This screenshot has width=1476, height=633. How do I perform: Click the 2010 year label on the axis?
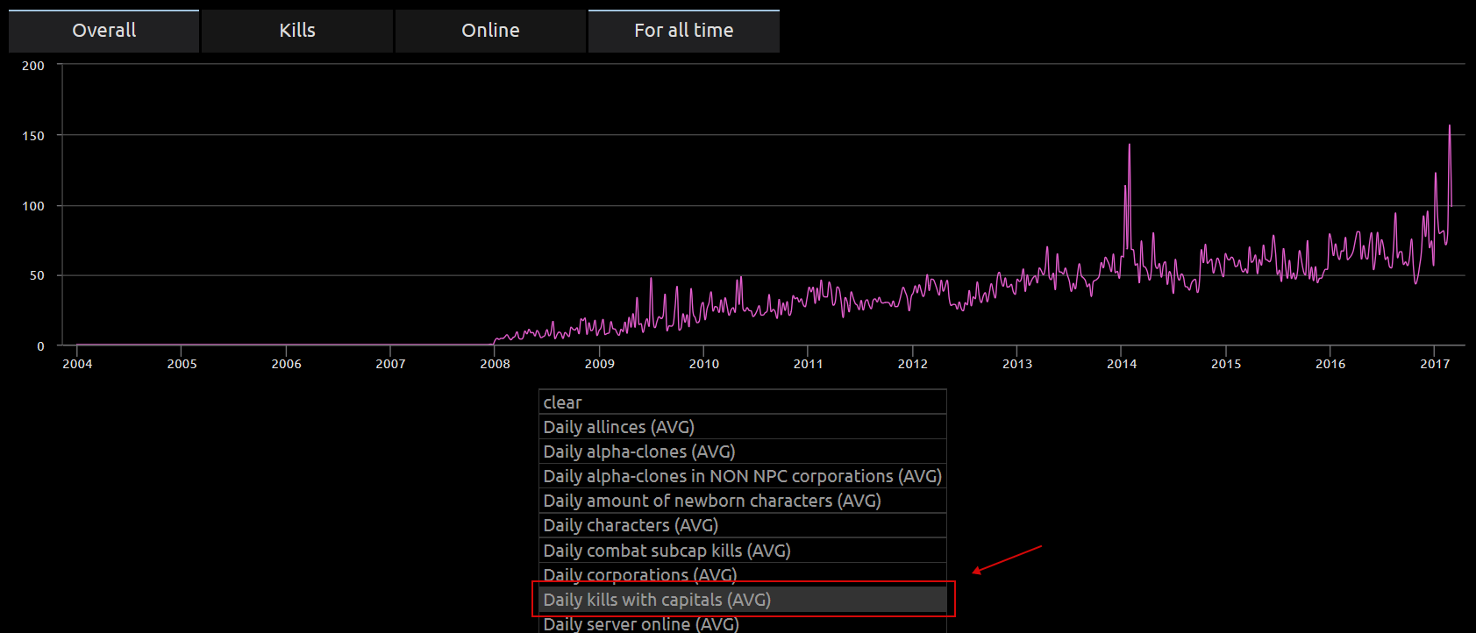[x=703, y=364]
